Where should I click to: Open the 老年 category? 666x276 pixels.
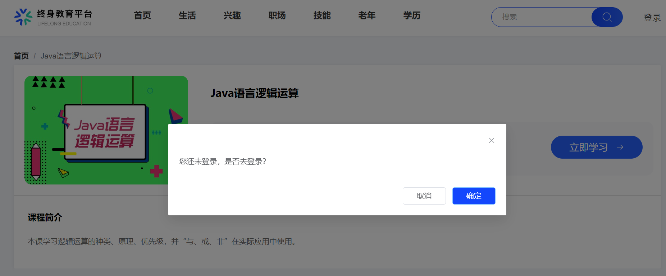pos(367,16)
